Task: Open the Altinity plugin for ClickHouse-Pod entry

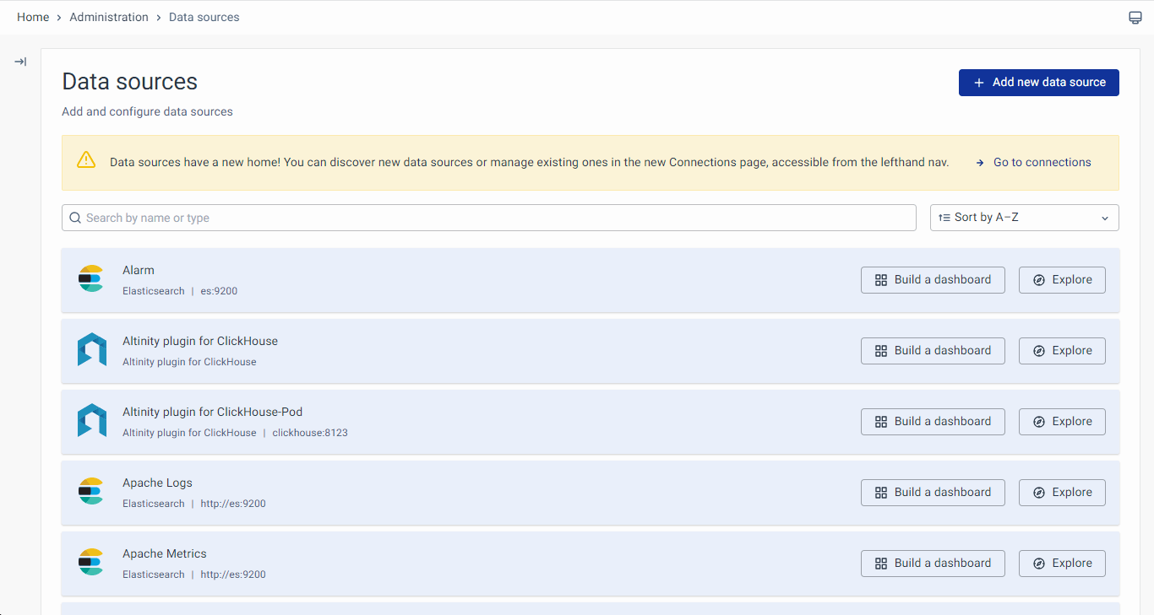Action: tap(212, 413)
